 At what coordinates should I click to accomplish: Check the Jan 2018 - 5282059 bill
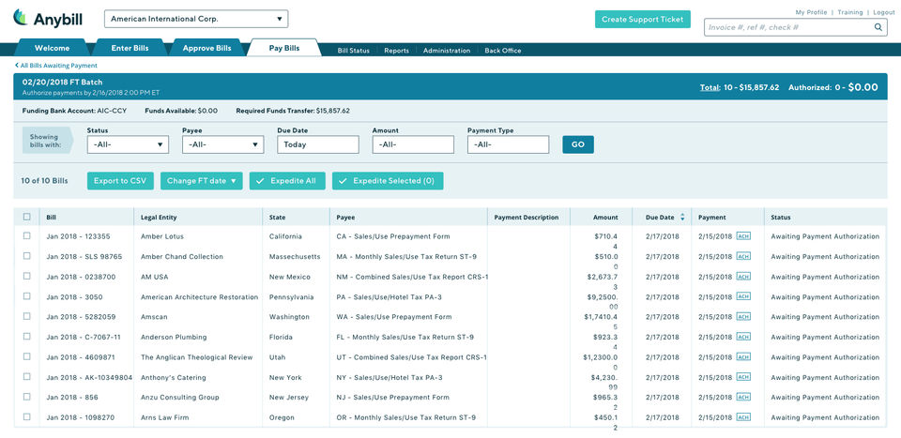click(x=26, y=316)
